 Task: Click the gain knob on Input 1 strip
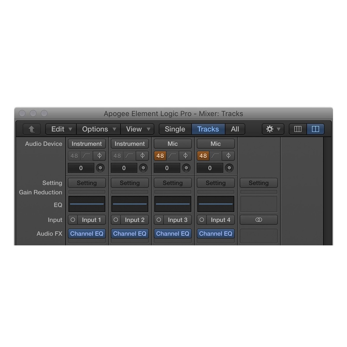[100, 168]
